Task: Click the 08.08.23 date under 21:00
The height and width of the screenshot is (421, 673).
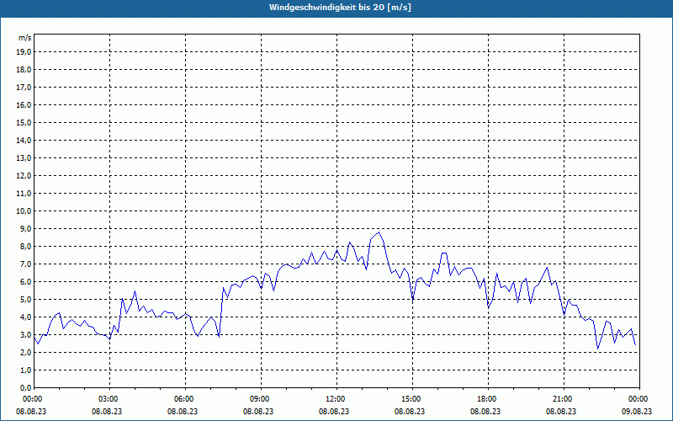Action: (x=561, y=412)
